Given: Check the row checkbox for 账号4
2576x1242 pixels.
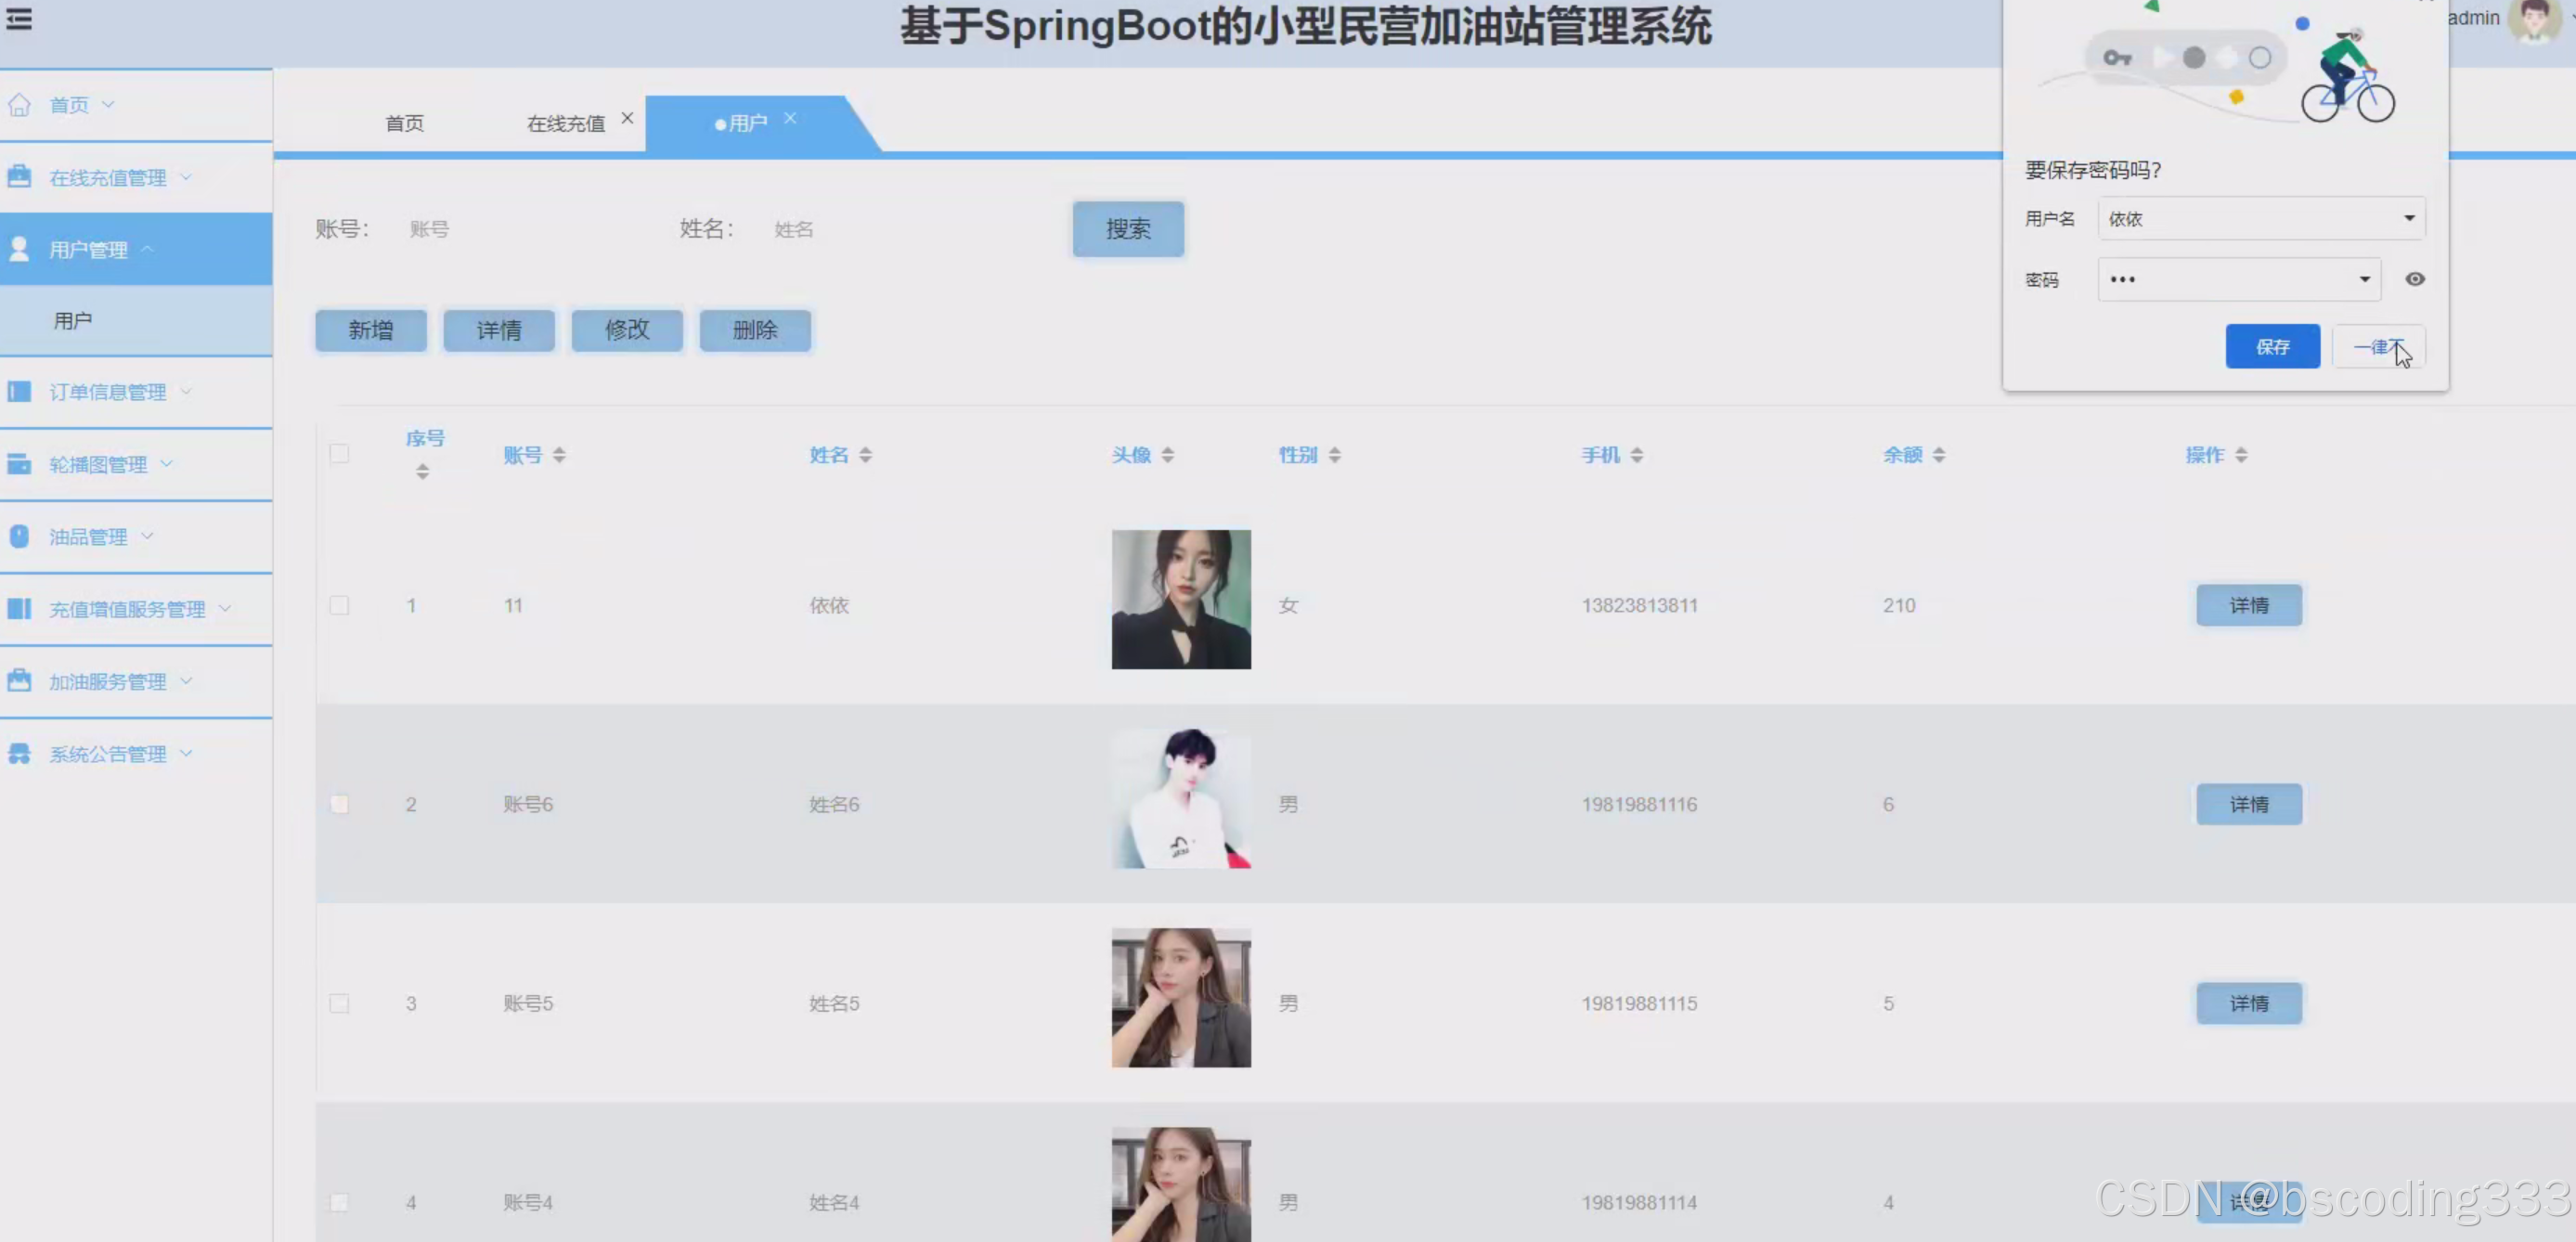Looking at the screenshot, I should 340,1202.
